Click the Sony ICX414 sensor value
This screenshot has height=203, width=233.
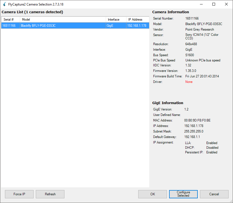pyautogui.click(x=202, y=36)
